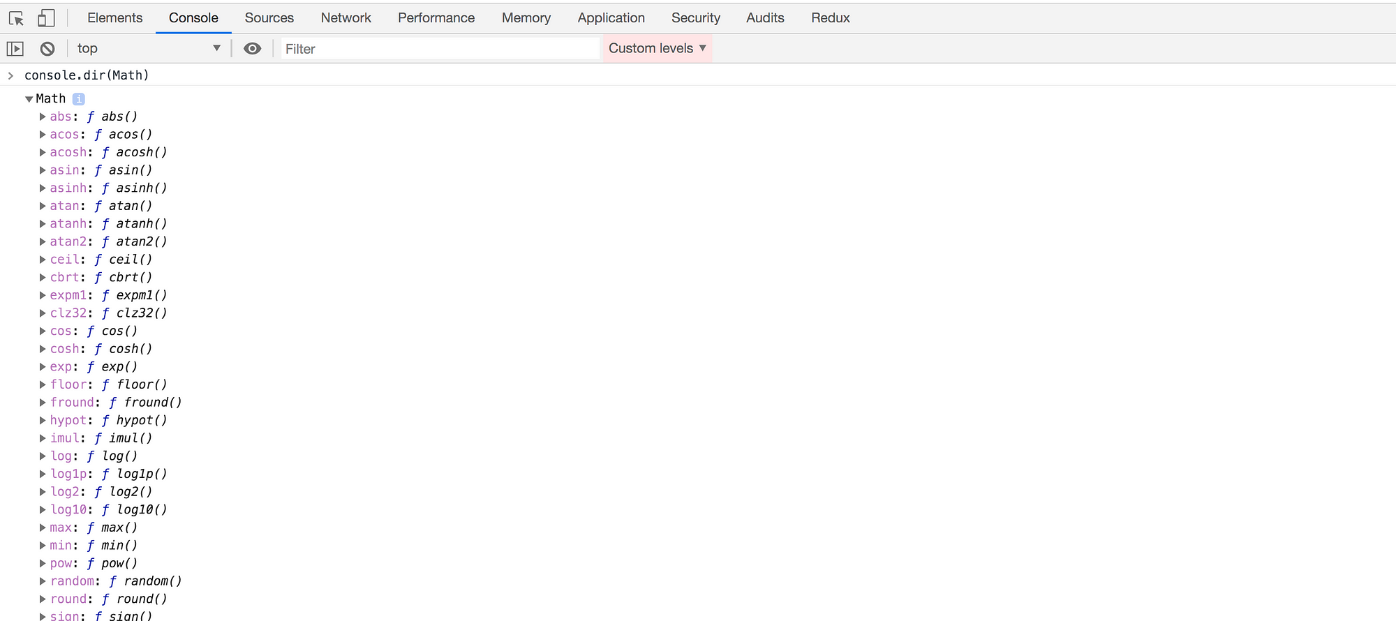Viewport: 1396px width, 621px height.
Task: Switch to the Elements tab
Action: click(x=115, y=18)
